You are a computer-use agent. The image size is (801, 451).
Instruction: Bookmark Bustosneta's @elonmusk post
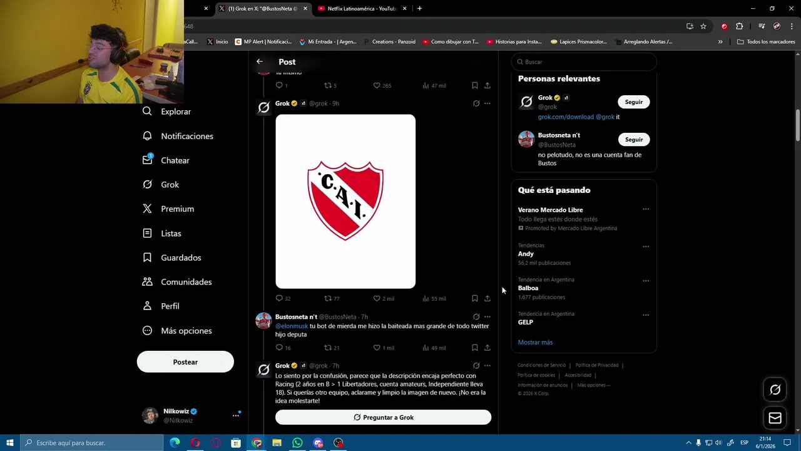click(x=475, y=348)
